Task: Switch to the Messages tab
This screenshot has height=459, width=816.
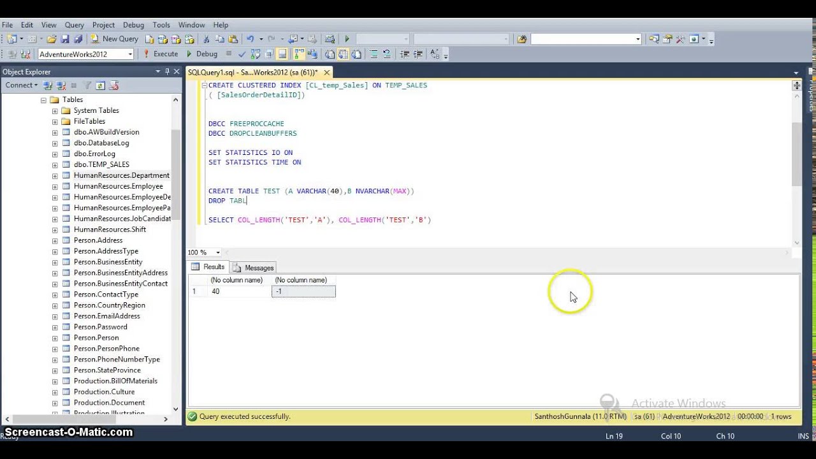Action: click(254, 268)
